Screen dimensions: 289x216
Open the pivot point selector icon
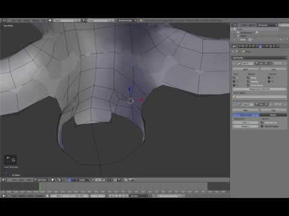(60, 180)
